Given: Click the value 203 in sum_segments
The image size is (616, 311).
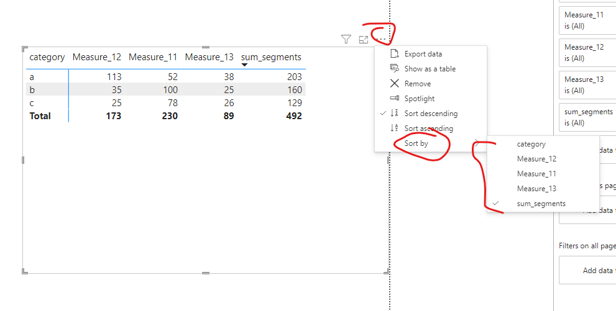Looking at the screenshot, I should click(x=294, y=77).
